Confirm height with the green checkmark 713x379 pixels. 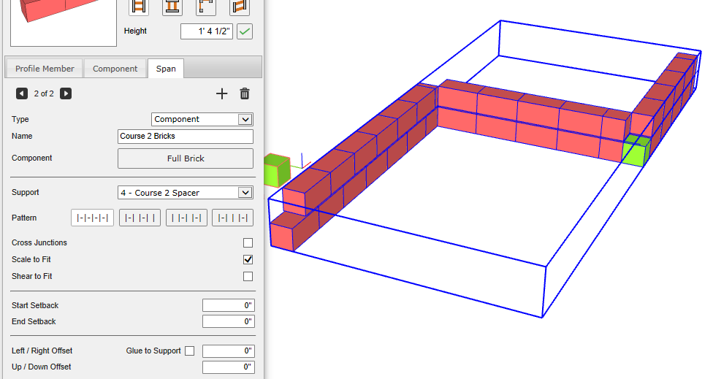(x=245, y=31)
